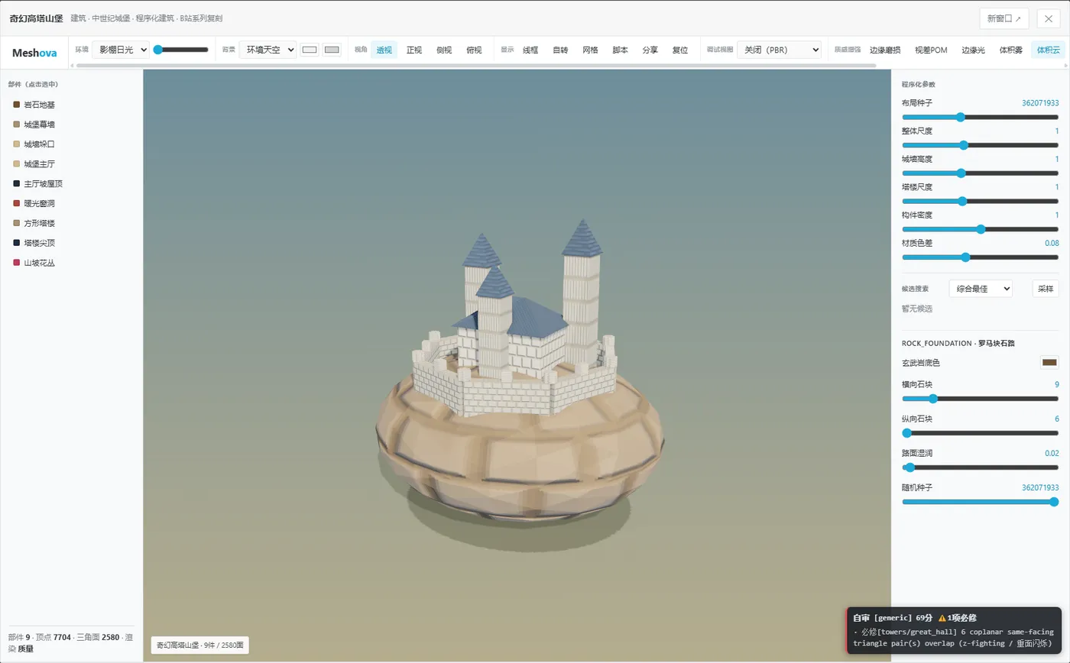Adjust the 塔楼尺度 slider

(981, 201)
